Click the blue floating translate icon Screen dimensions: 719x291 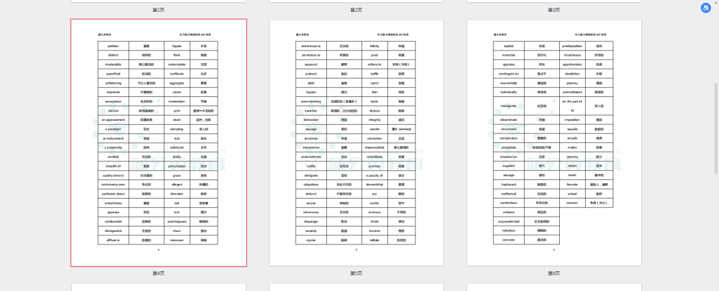[706, 8]
